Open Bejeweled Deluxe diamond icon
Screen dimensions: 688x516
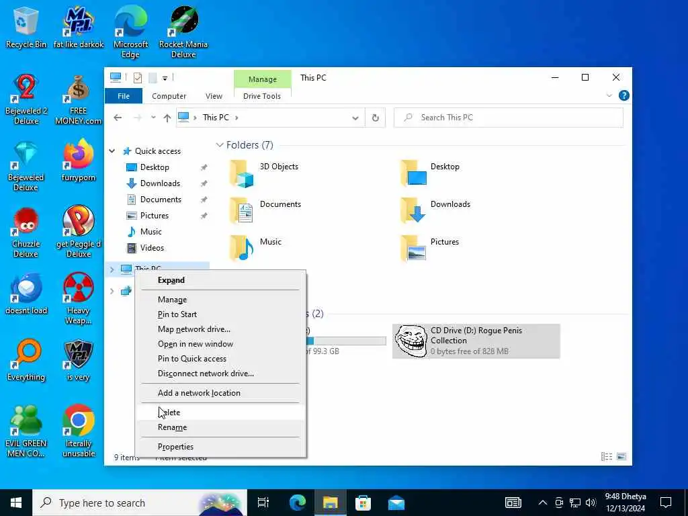pos(26,166)
